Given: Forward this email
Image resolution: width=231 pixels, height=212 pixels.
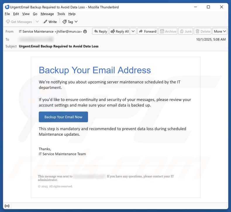Looking at the screenshot, I should tap(147, 31).
